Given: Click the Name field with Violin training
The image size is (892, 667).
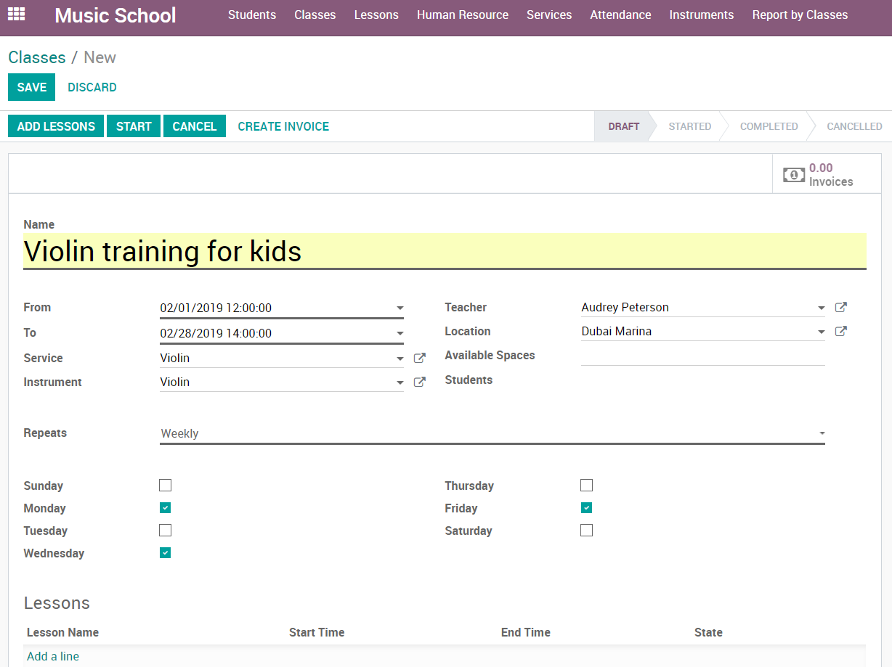Looking at the screenshot, I should (x=445, y=251).
